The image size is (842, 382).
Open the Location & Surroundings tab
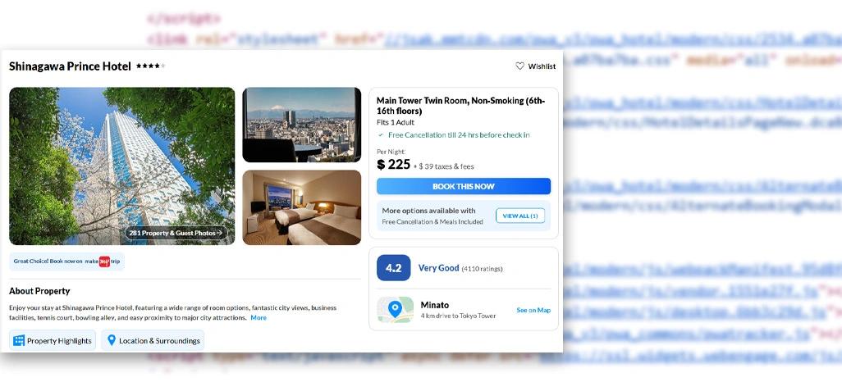[x=153, y=340]
